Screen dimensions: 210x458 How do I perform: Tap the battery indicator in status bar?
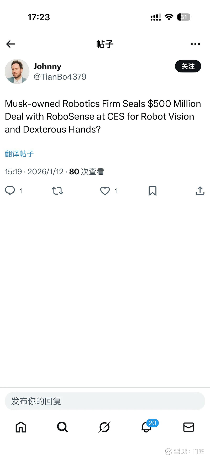coord(184,17)
